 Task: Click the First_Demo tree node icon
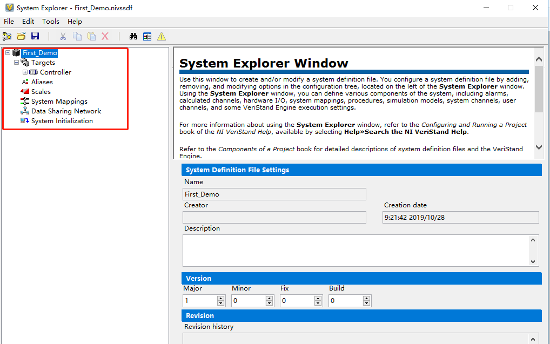[x=17, y=52]
